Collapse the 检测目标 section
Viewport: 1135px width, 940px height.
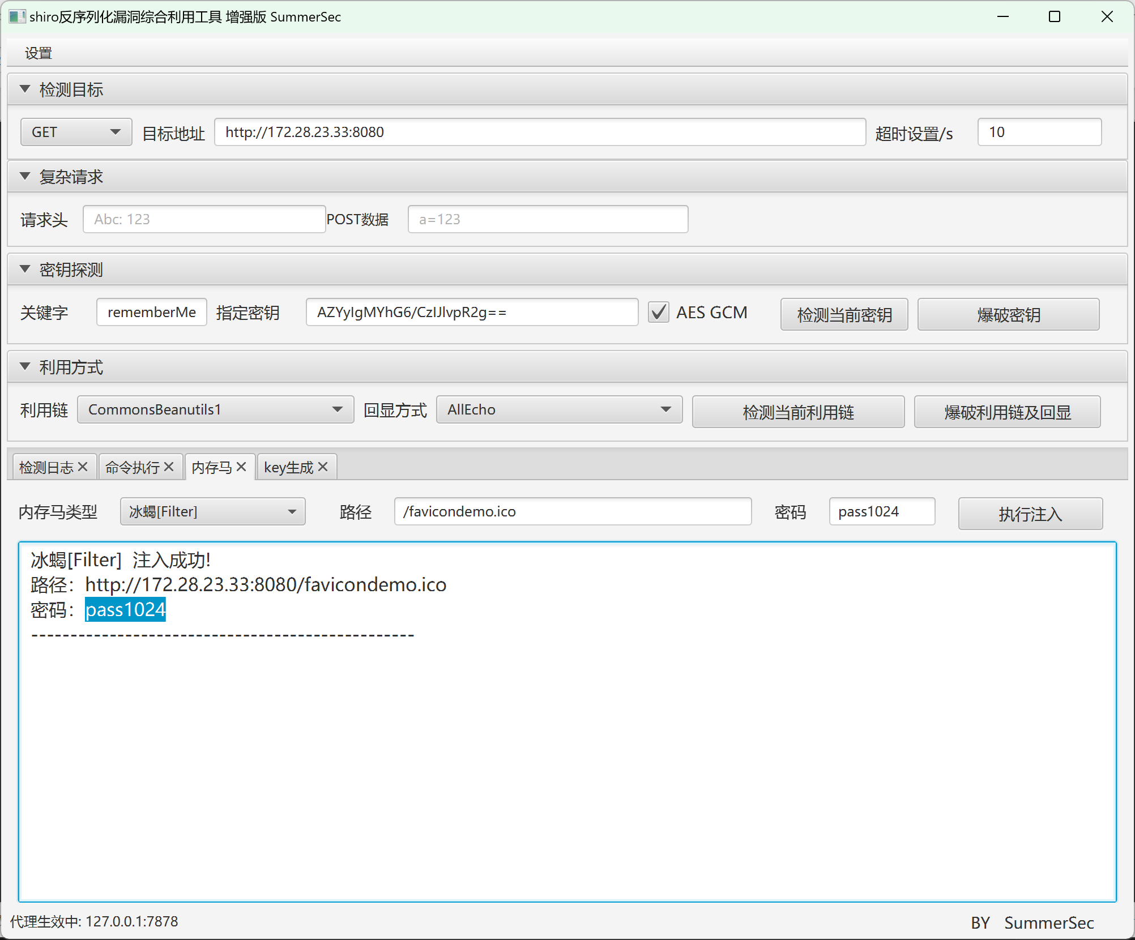(25, 89)
